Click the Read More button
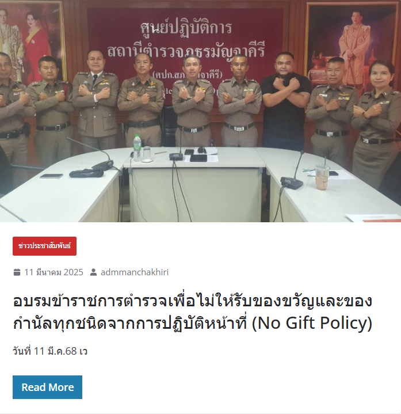The width and height of the screenshot is (401, 414). [x=48, y=387]
